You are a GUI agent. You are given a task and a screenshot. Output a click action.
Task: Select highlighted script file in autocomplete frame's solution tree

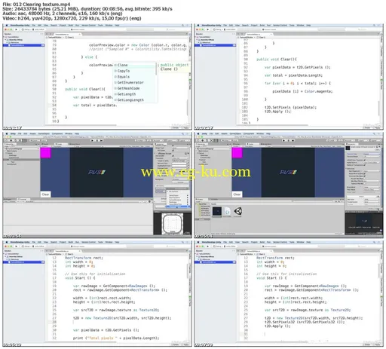pos(23,45)
